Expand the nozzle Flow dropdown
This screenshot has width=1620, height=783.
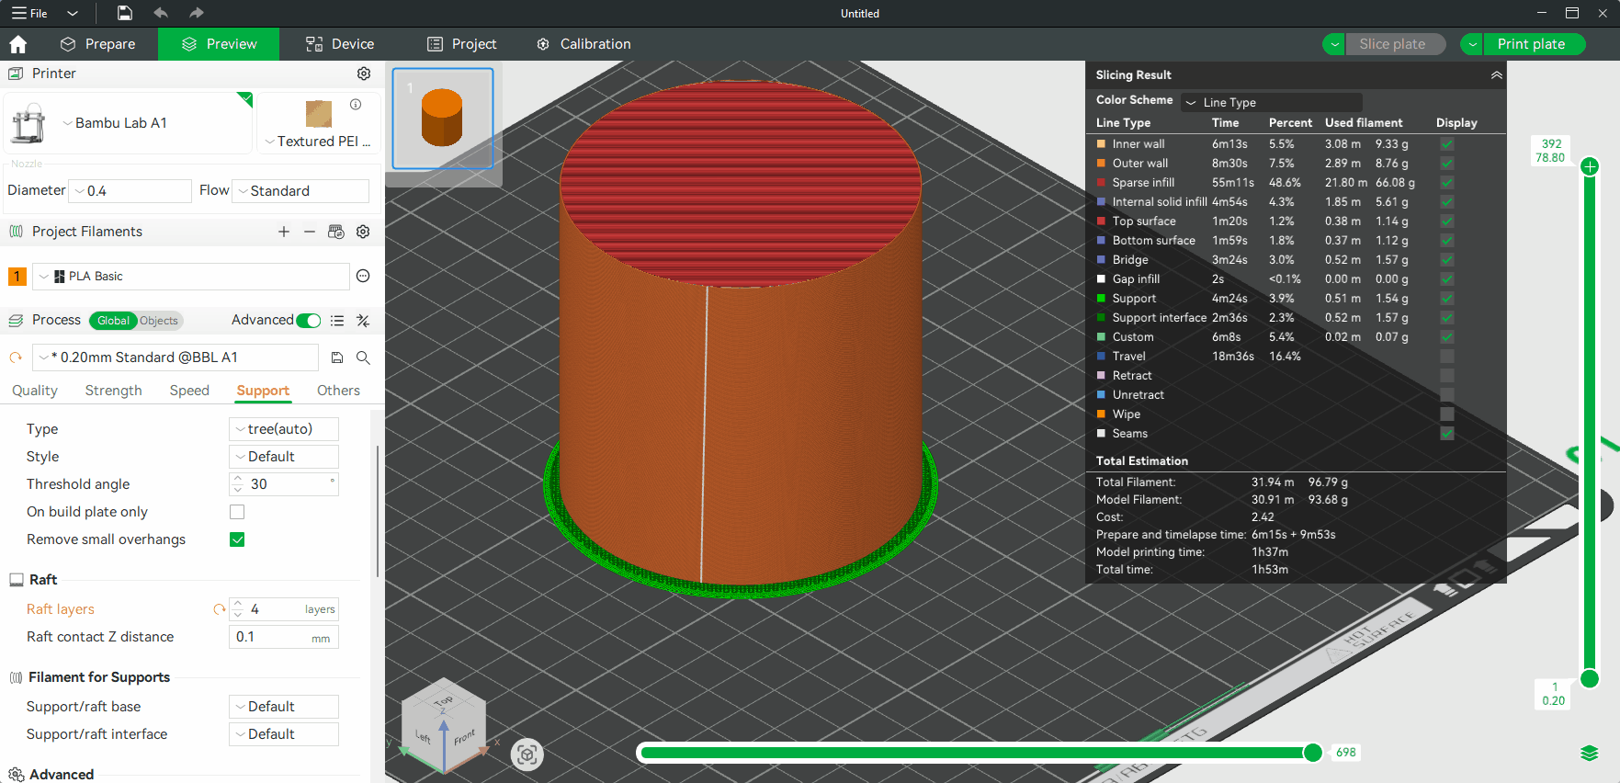point(300,191)
